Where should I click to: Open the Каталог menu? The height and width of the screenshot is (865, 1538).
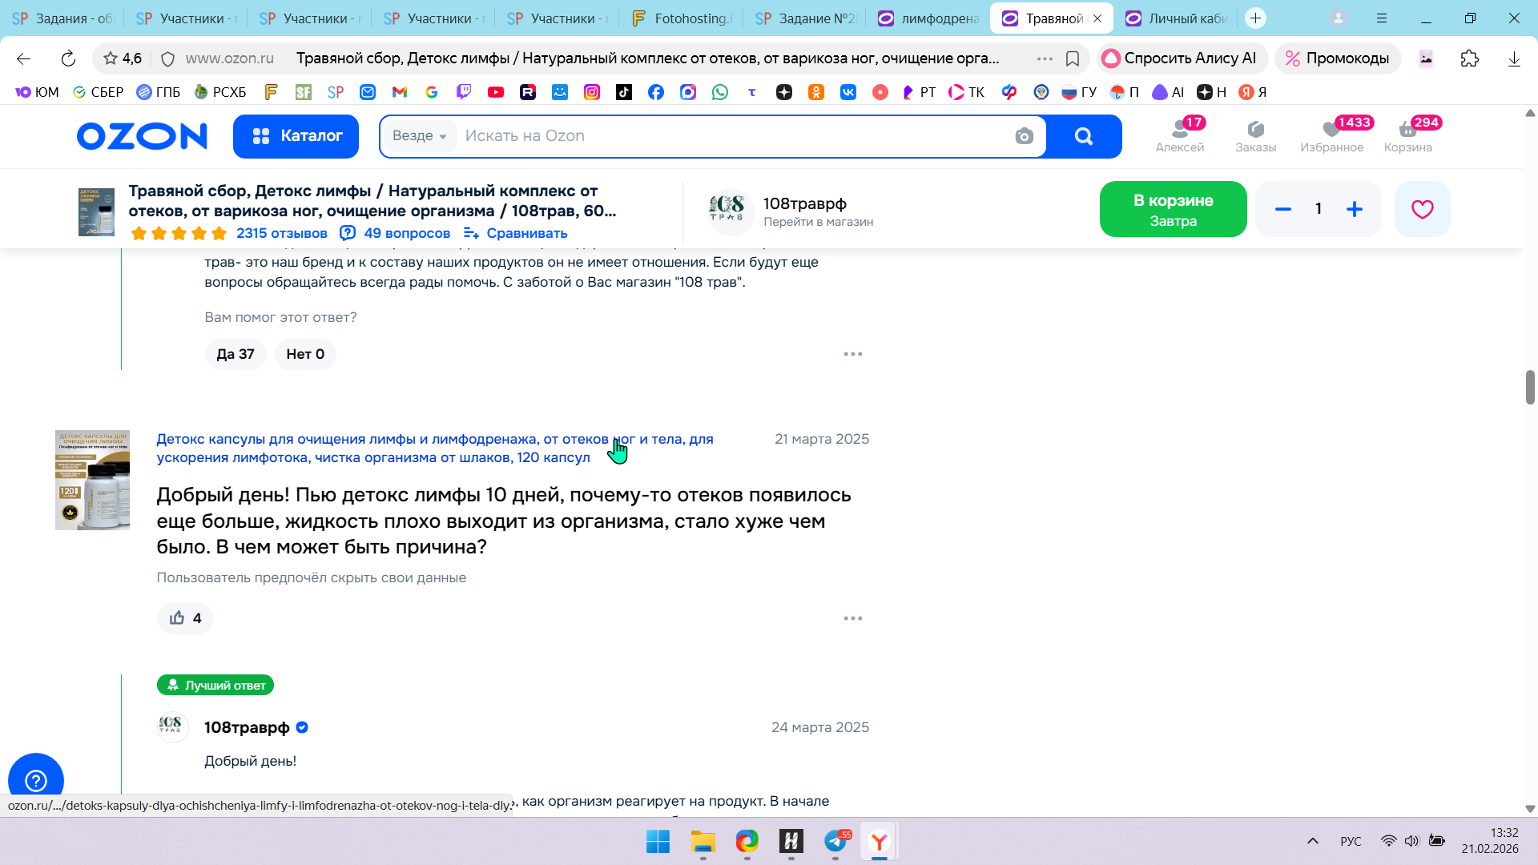296,136
